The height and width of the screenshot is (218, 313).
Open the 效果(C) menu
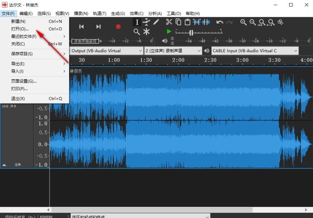137,13
